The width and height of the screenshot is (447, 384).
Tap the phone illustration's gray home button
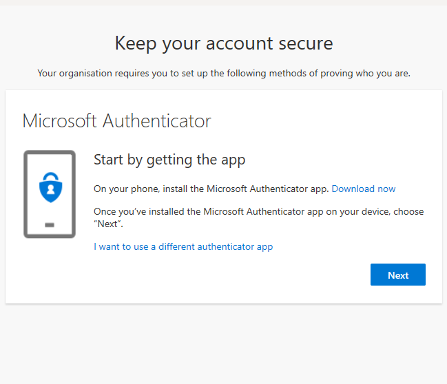(x=50, y=225)
